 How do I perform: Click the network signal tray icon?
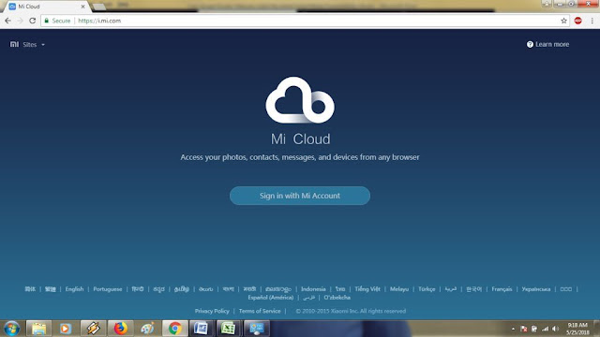click(546, 329)
